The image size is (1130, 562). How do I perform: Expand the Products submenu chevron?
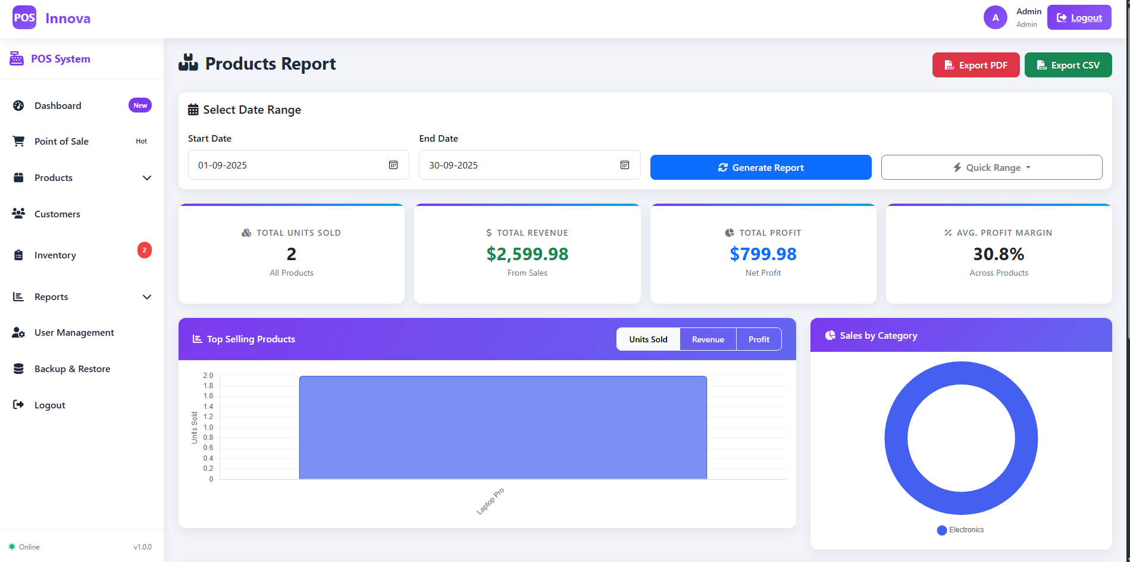tap(147, 177)
